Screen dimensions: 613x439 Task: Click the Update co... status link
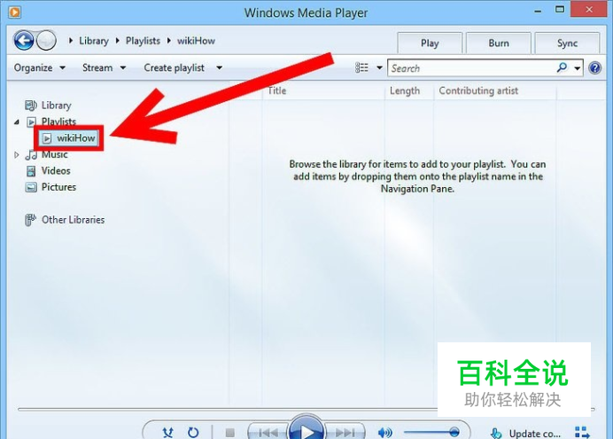click(535, 434)
